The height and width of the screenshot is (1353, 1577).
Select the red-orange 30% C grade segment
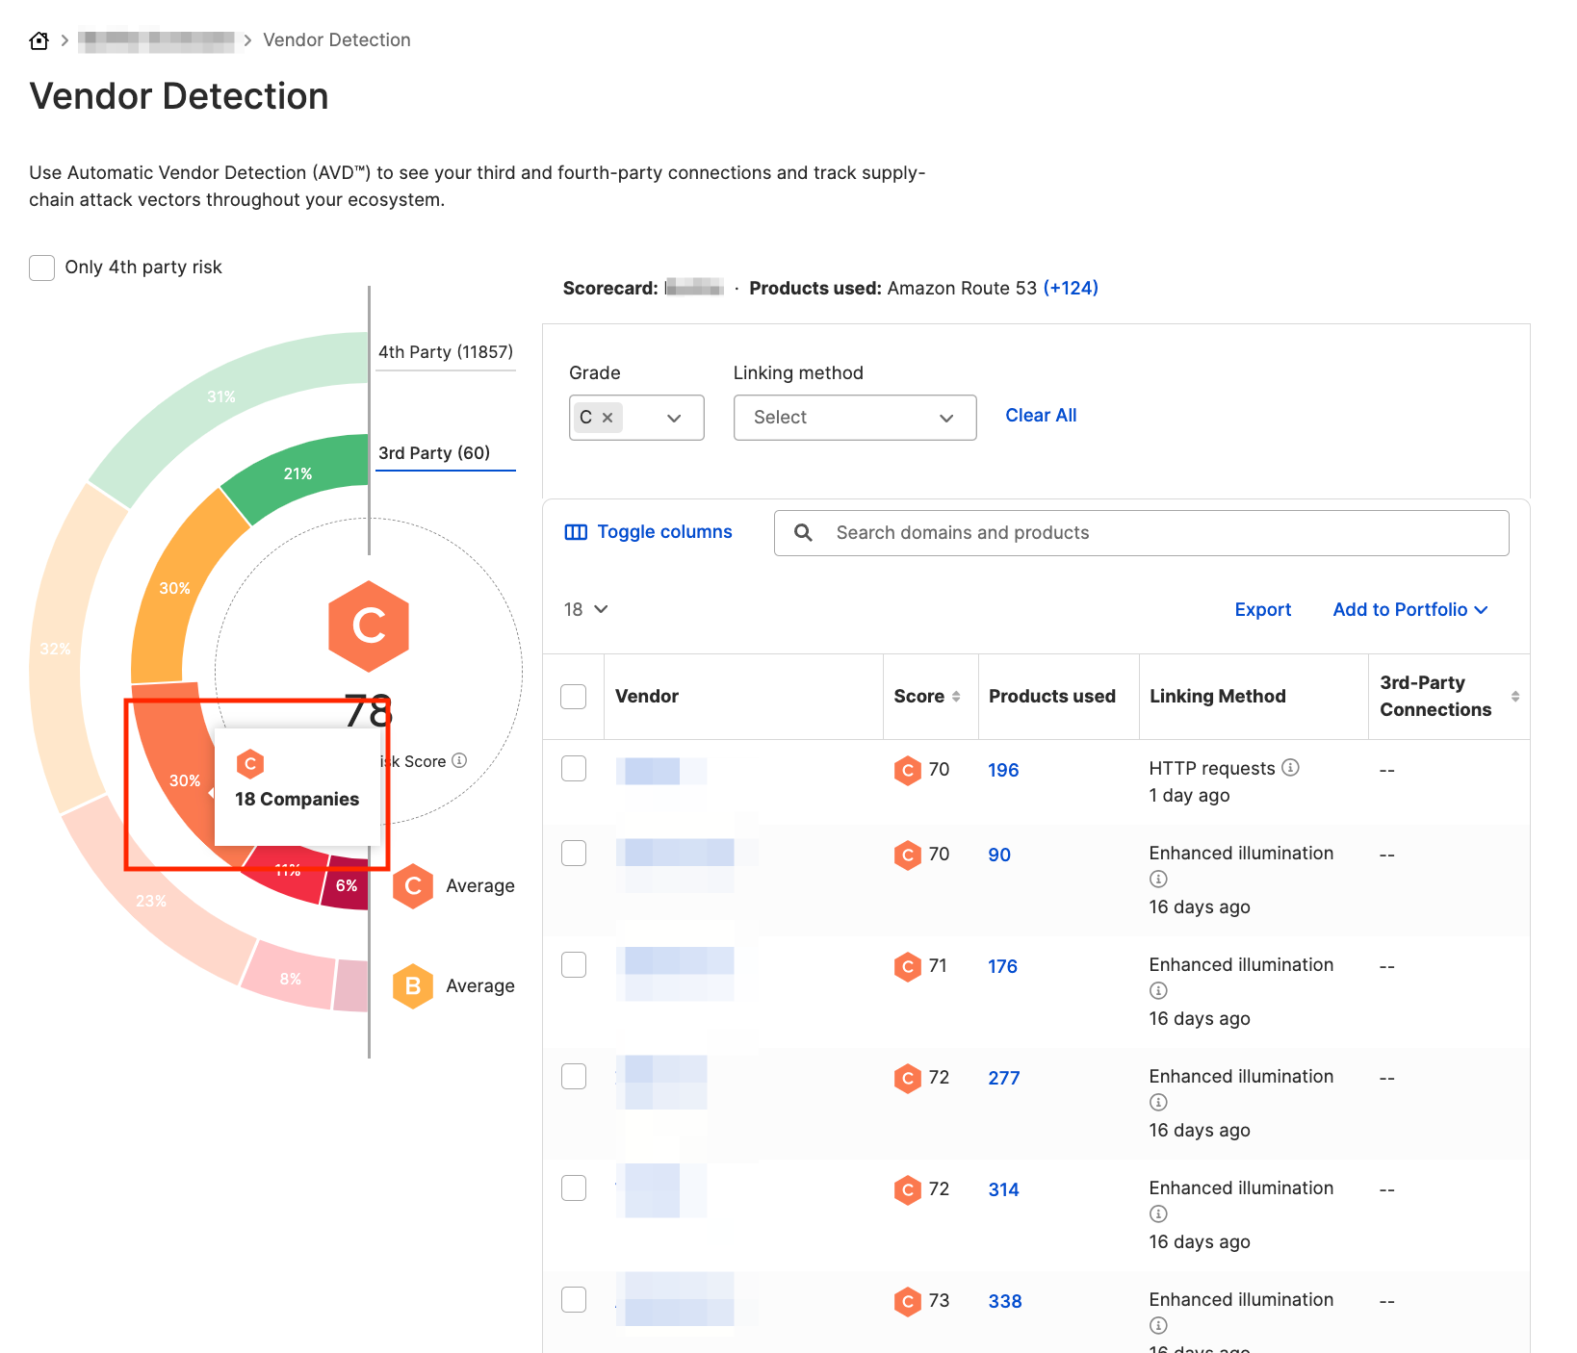183,780
